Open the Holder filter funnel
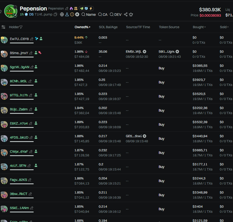The height and width of the screenshot is (222, 233). [x=21, y=27]
